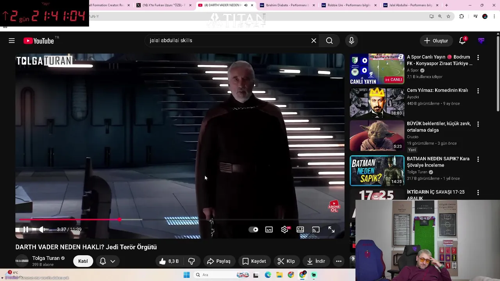Open File Explorer from taskbar
The image size is (500, 281).
[279, 275]
